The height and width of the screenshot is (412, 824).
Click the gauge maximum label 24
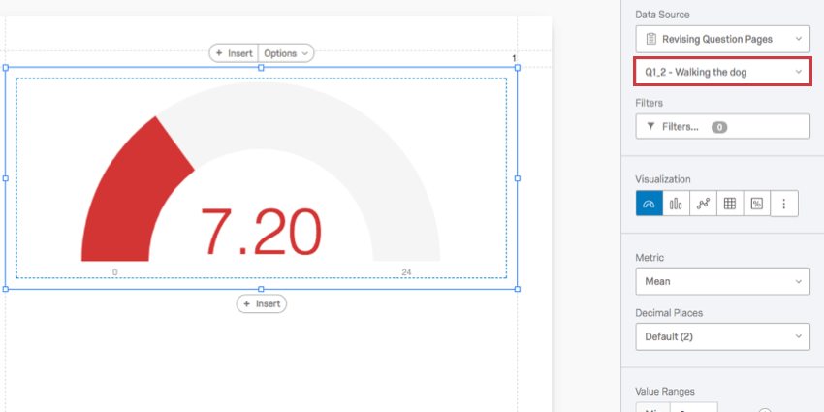coord(406,272)
